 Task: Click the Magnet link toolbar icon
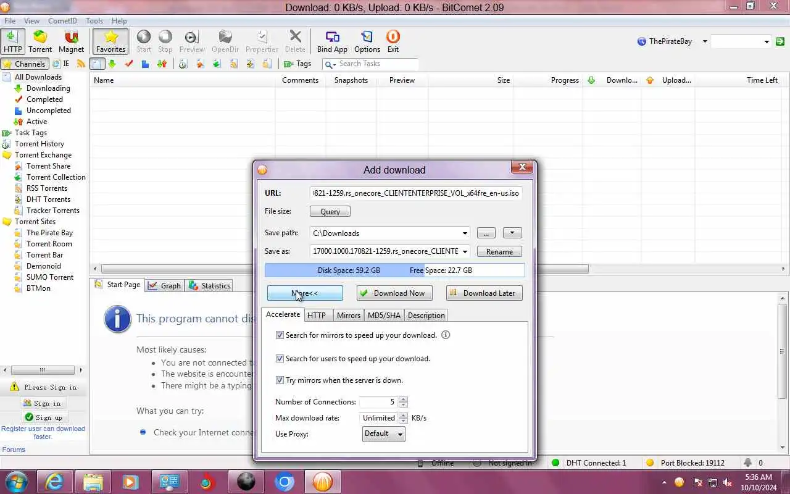[71, 41]
